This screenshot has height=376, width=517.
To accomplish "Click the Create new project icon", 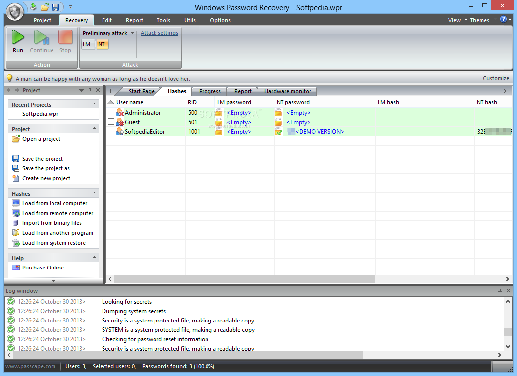I will pos(15,178).
